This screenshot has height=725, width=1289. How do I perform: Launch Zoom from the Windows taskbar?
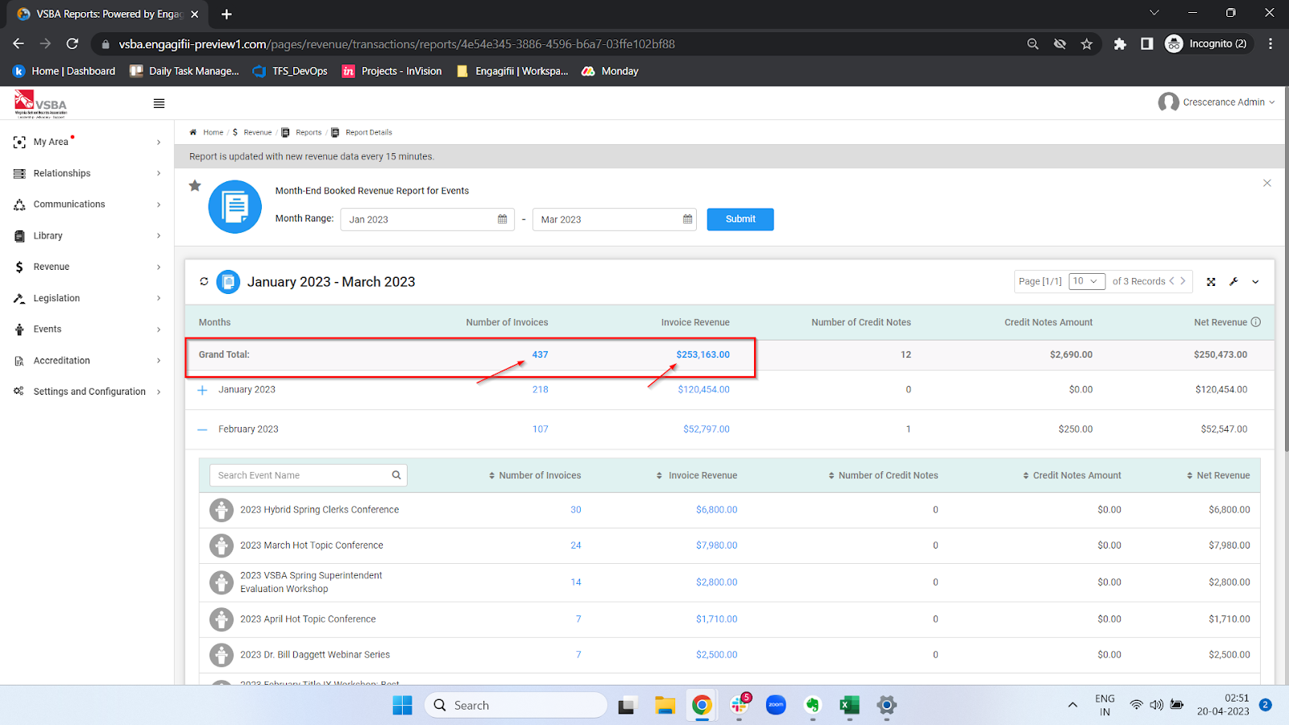[x=775, y=704]
